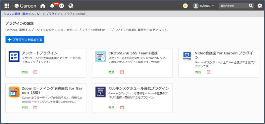Screen dimensions: 265x124
Task: Click the アンケートプラグイン icon
Action: coord(14,56)
